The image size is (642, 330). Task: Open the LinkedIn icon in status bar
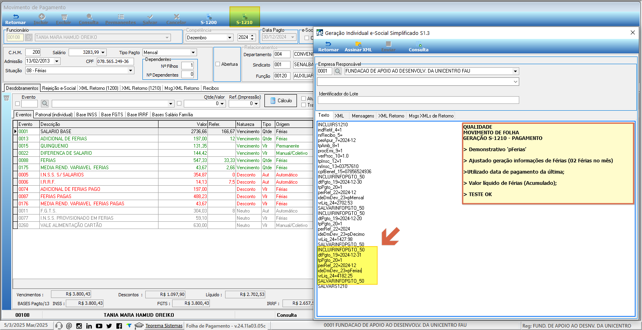(89, 326)
